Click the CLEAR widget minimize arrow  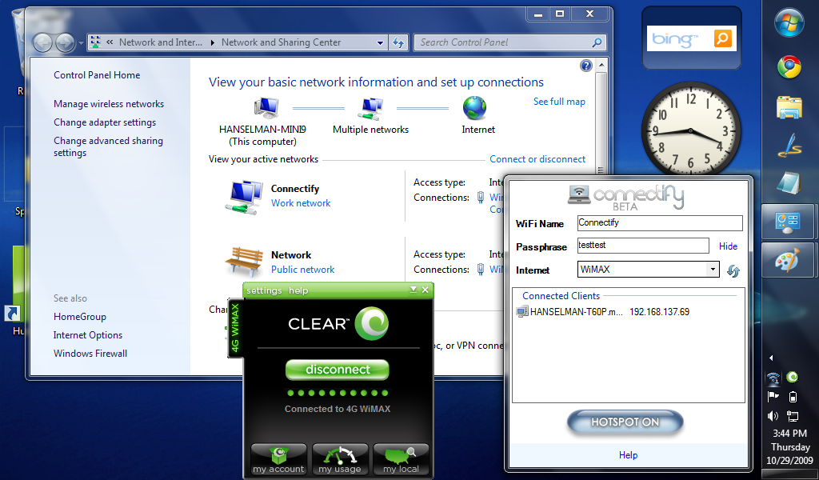[x=413, y=290]
